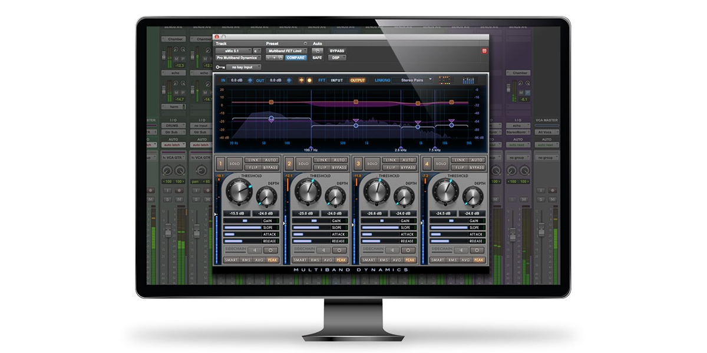Toggle the plug-in BYPASS button in header
707x353 pixels.
(337, 51)
